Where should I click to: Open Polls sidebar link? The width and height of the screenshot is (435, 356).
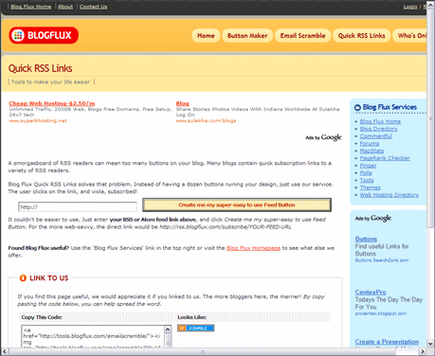pos(366,172)
